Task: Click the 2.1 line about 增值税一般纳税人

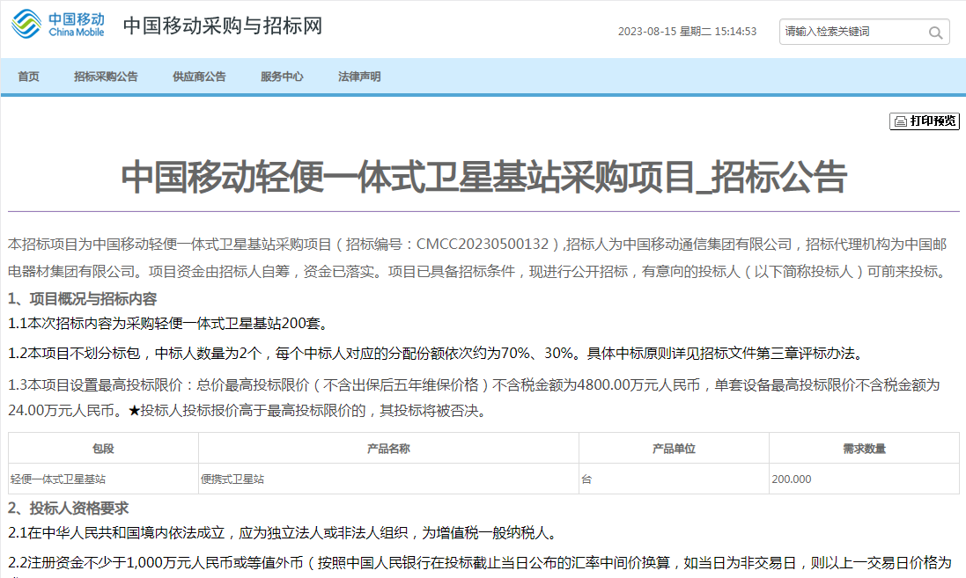Action: (284, 533)
